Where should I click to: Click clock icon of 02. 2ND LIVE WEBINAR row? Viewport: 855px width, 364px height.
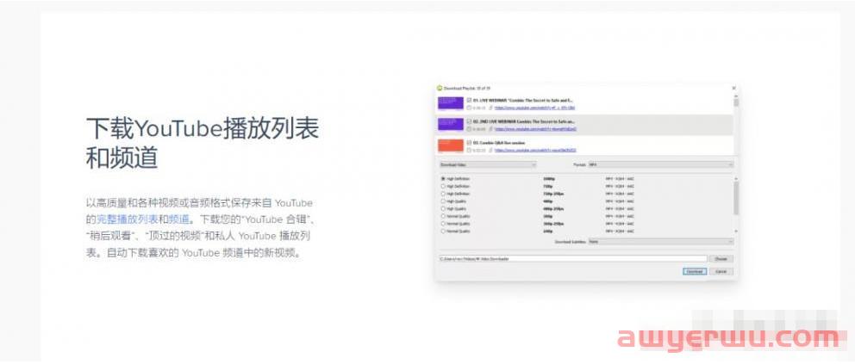[x=469, y=129]
